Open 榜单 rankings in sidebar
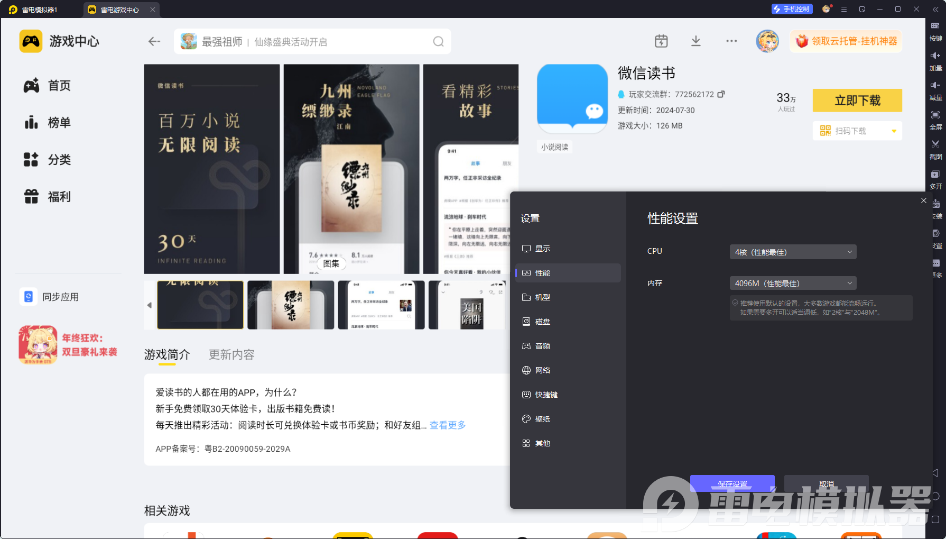946x539 pixels. pos(47,123)
